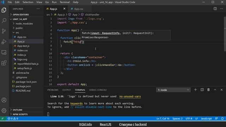
Task: Open Run and Debug view
Action: click(4, 42)
